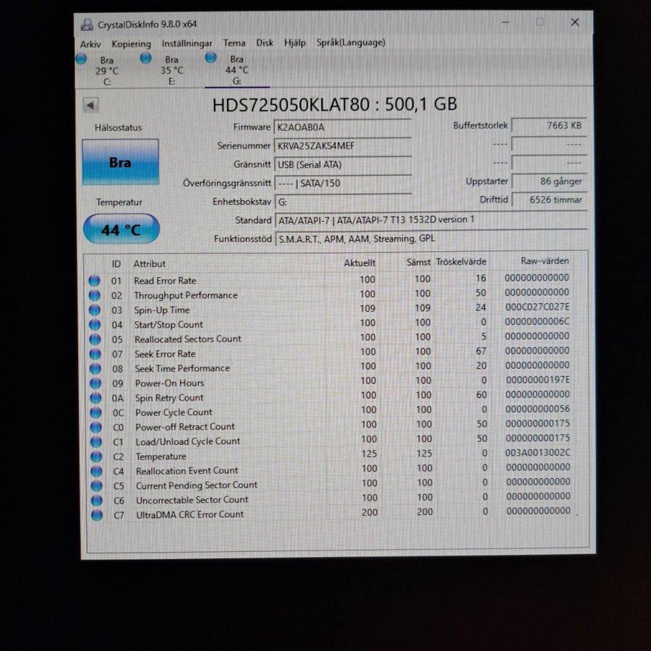The height and width of the screenshot is (651, 651).
Task: Click status orb for Reallocated Sectors Count
Action: [95, 339]
